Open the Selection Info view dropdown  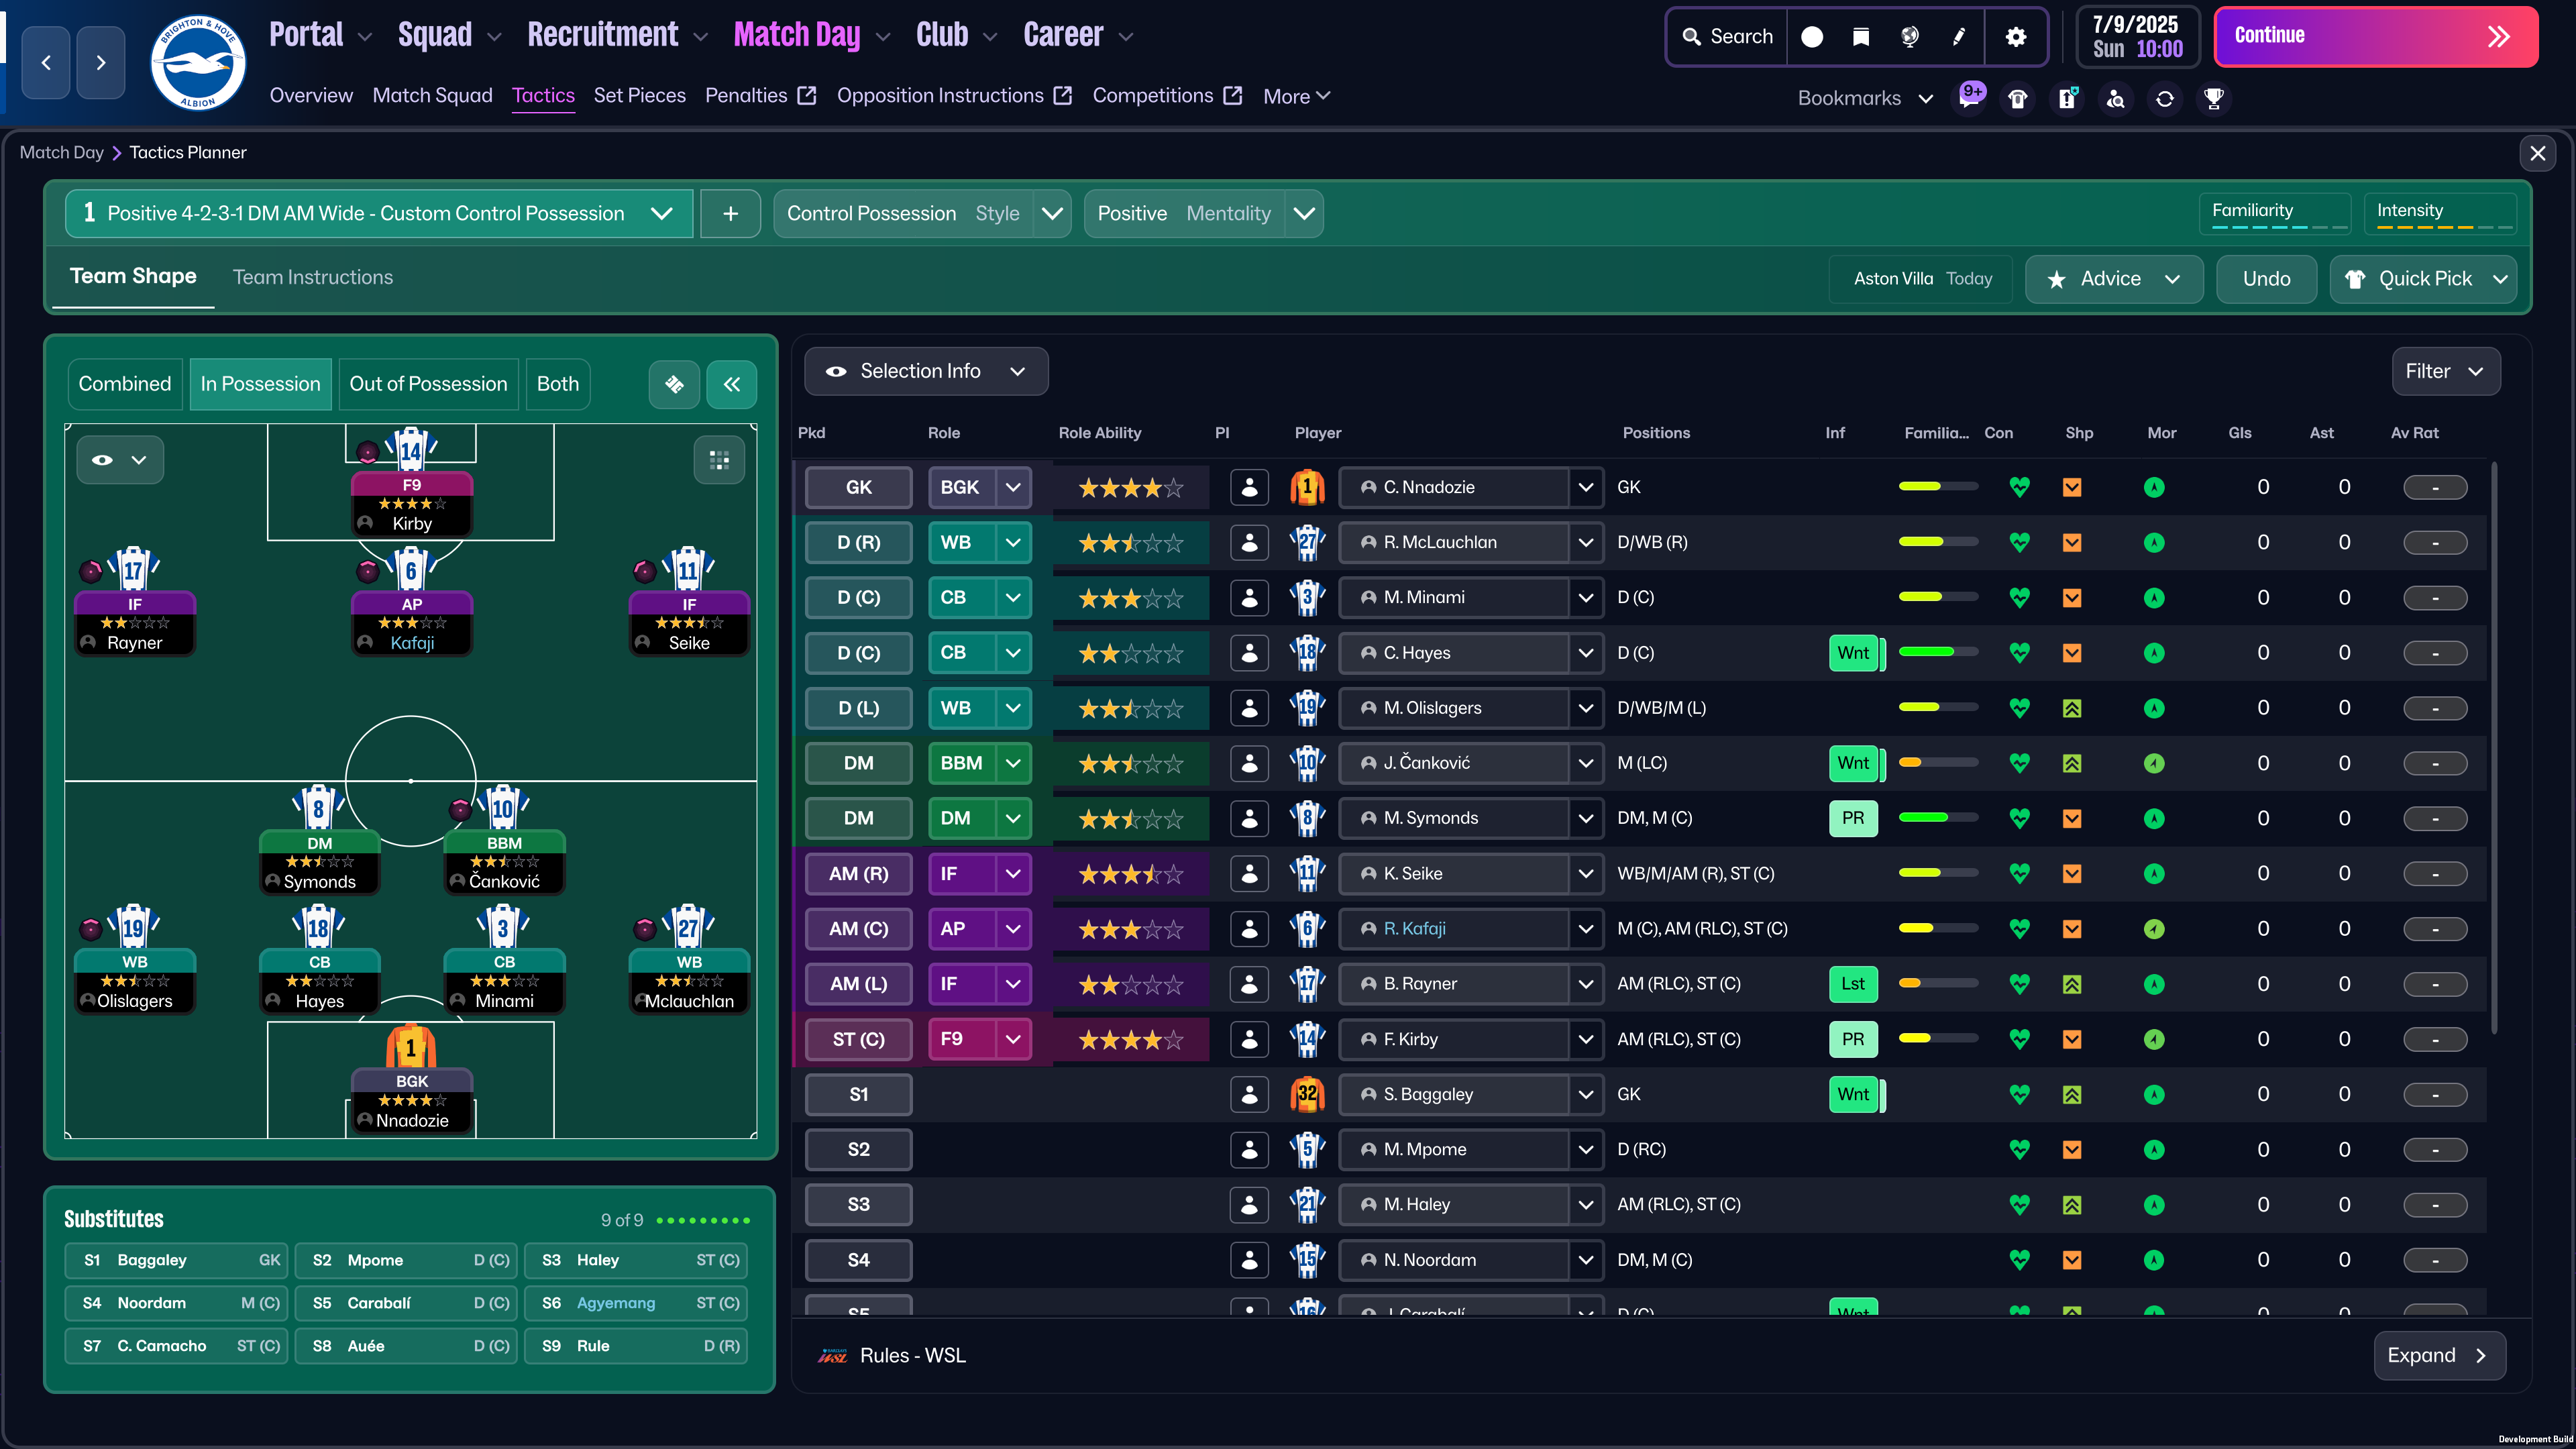[x=925, y=371]
